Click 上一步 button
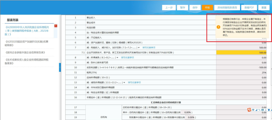Image resolution: width=272 pixels, height=120 pixels. tap(169, 8)
